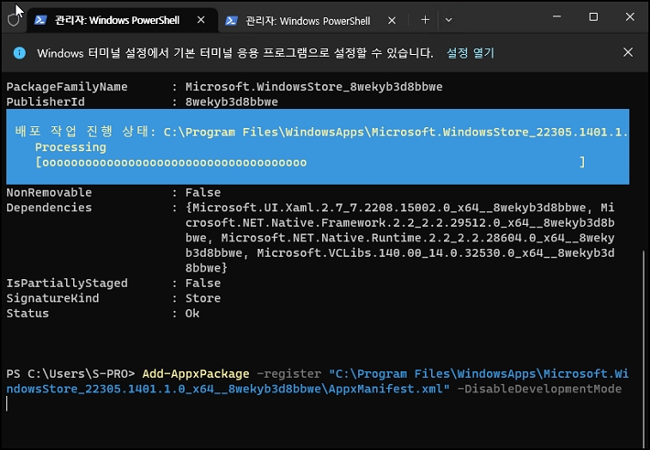Click the AppxManifest.xml path line of the command
650x450 pixels.
click(228, 389)
